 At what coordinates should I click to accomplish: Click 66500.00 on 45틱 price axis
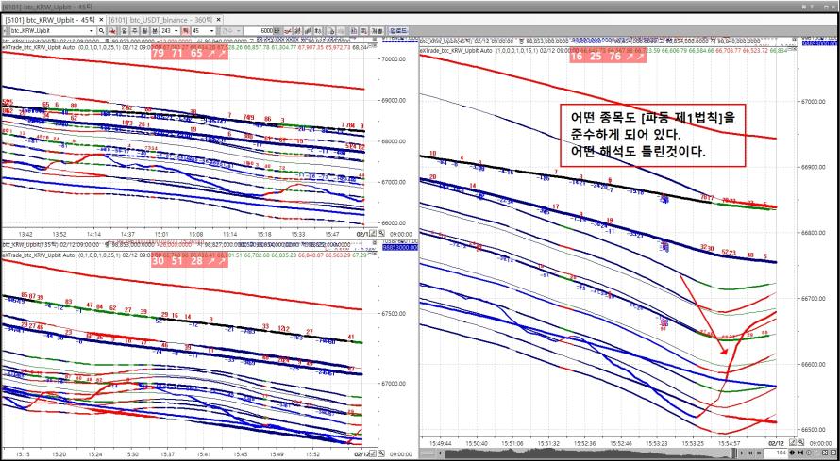(x=814, y=430)
